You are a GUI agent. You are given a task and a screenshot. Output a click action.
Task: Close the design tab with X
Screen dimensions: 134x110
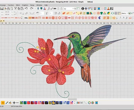(4, 21)
